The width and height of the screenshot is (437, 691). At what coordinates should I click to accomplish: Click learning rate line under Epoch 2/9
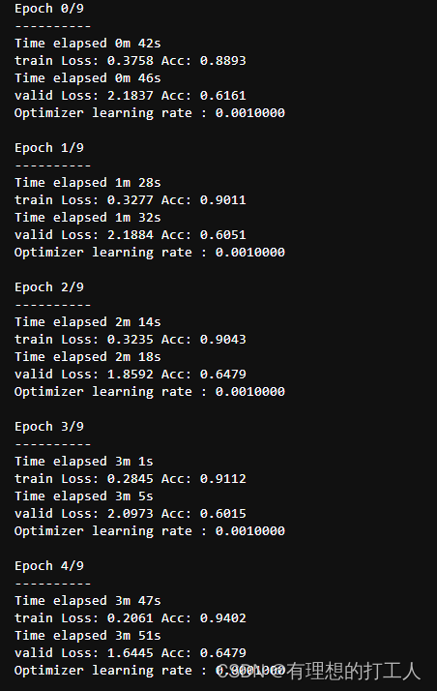pyautogui.click(x=150, y=391)
